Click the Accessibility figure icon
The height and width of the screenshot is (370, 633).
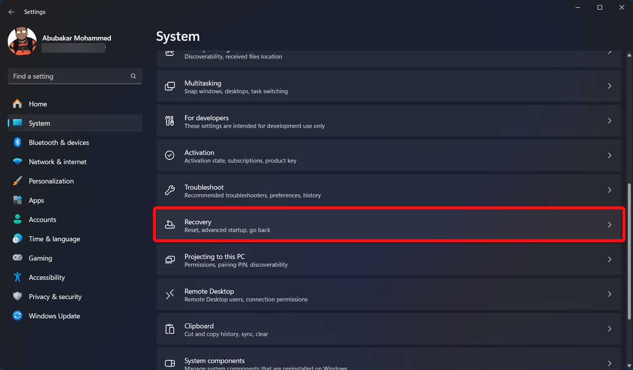(x=17, y=277)
